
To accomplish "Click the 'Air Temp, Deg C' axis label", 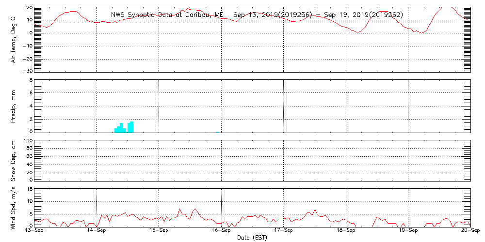I will coord(14,39).
